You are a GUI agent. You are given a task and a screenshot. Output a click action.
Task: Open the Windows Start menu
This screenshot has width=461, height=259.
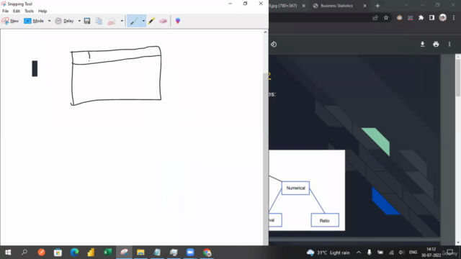[x=8, y=253]
